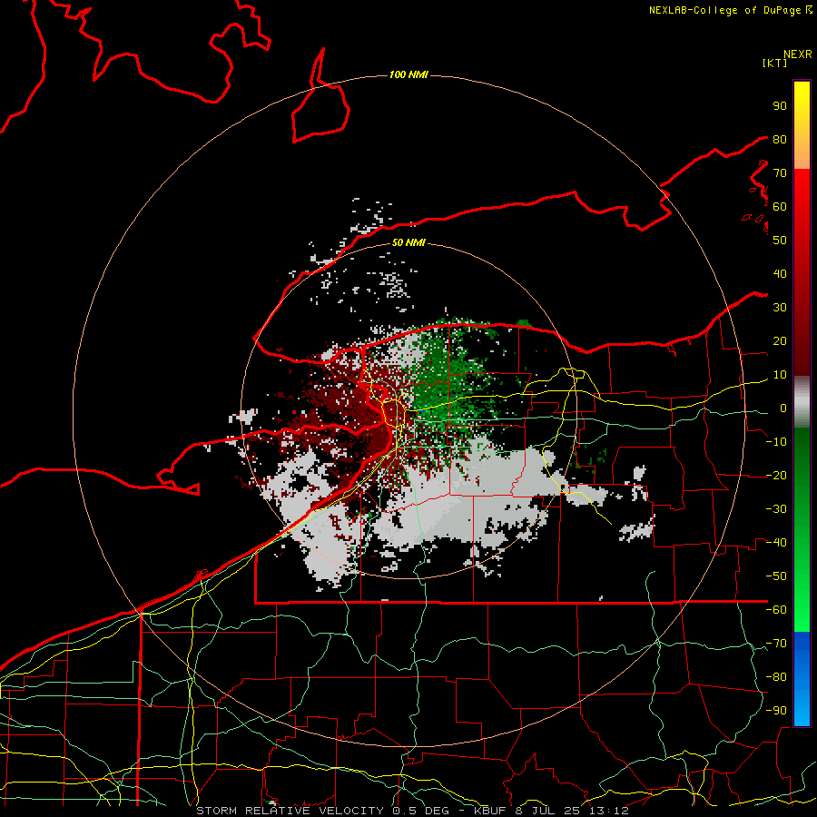817x817 pixels.
Task: Click the 30 value on velocity scale
Action: pyautogui.click(x=780, y=308)
